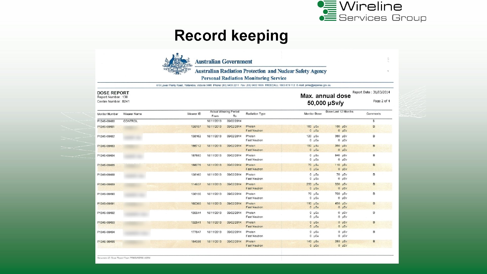Click the Document ID footer PRMS-FORM-10204

click(x=124, y=258)
